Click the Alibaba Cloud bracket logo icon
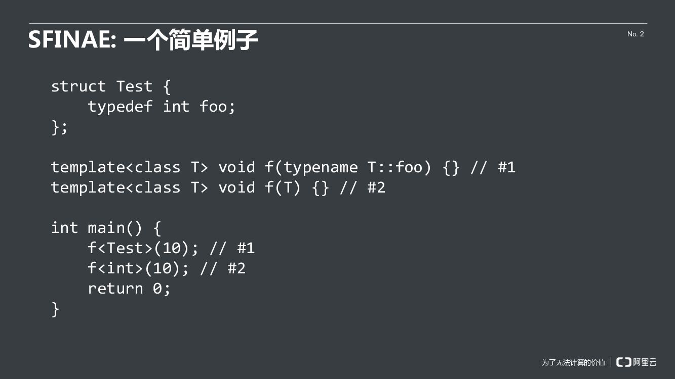 point(623,362)
